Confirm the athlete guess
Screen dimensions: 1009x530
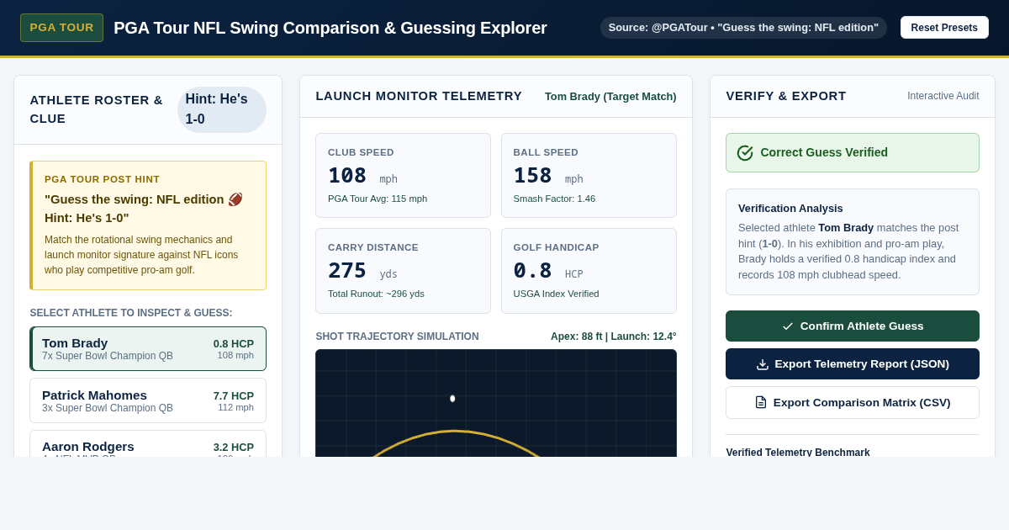click(853, 326)
